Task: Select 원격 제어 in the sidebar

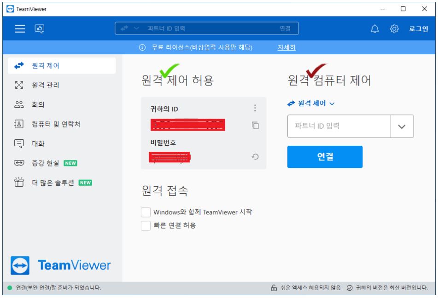Action: click(62, 66)
